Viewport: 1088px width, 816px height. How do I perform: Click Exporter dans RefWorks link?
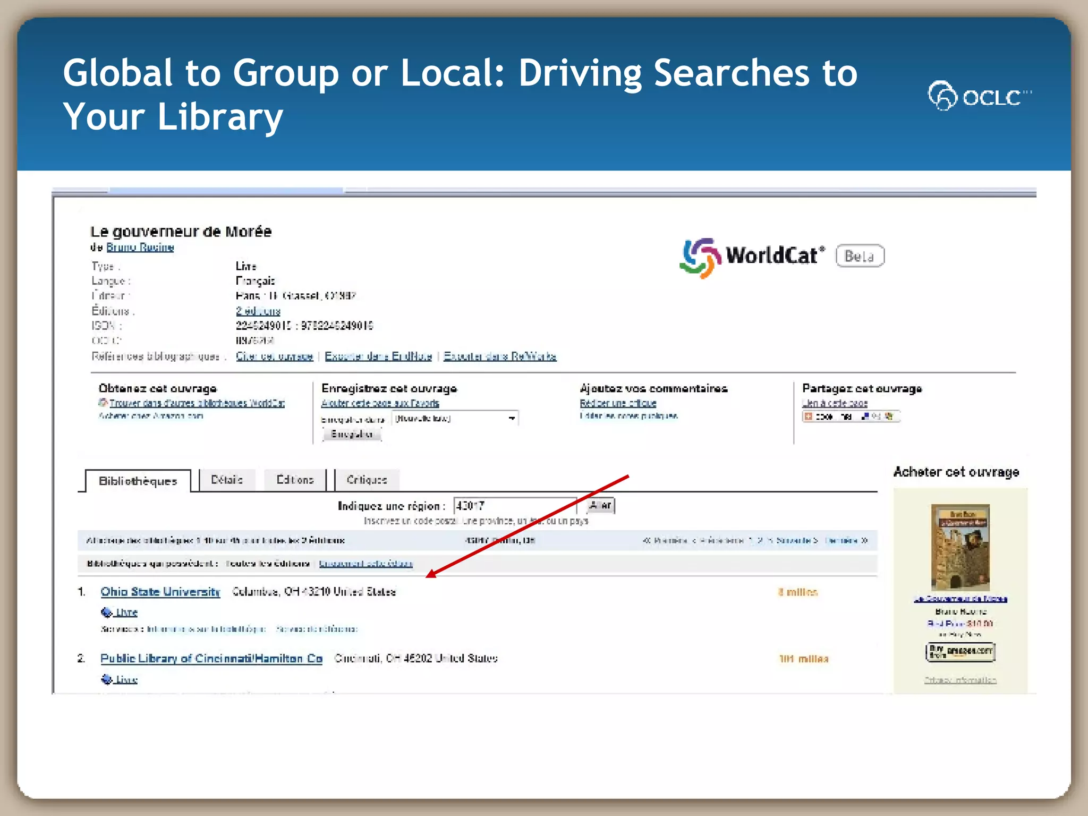point(500,356)
